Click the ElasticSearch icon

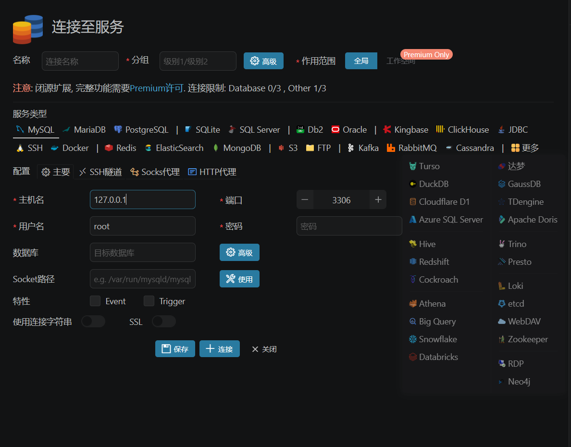tap(148, 148)
